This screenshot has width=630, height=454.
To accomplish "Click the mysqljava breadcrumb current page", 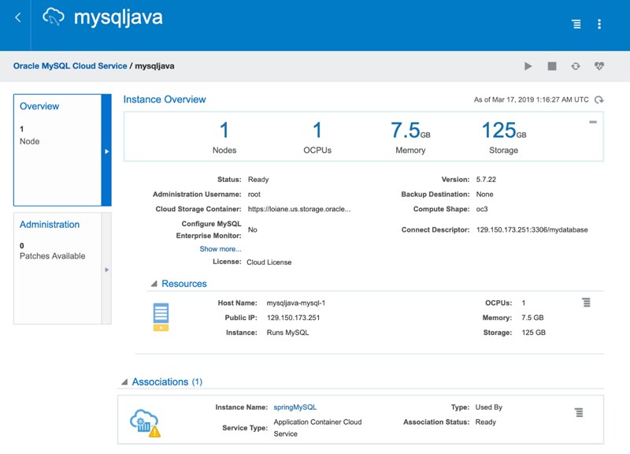I will click(x=154, y=66).
